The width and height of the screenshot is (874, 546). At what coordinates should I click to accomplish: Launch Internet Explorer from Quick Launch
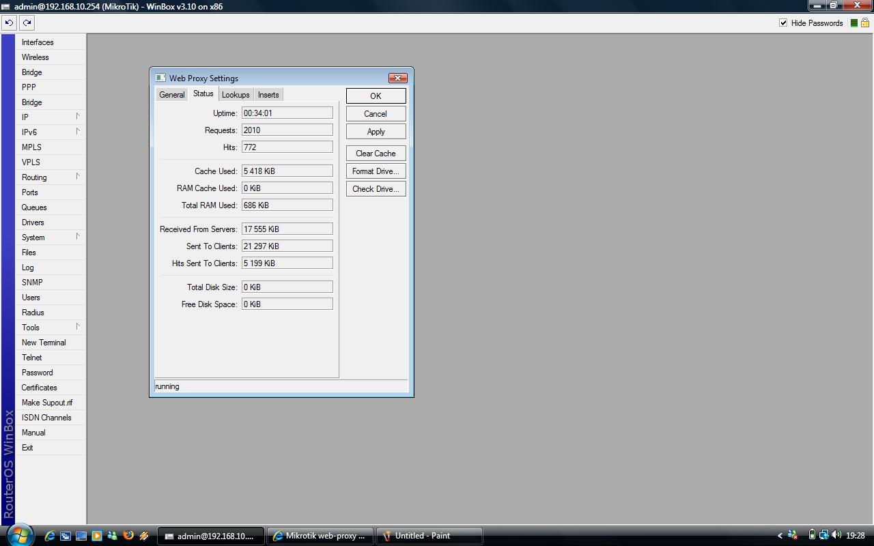[49, 536]
